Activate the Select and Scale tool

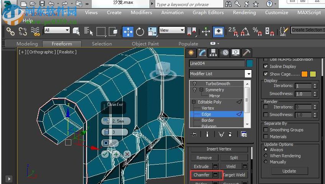click(152, 32)
